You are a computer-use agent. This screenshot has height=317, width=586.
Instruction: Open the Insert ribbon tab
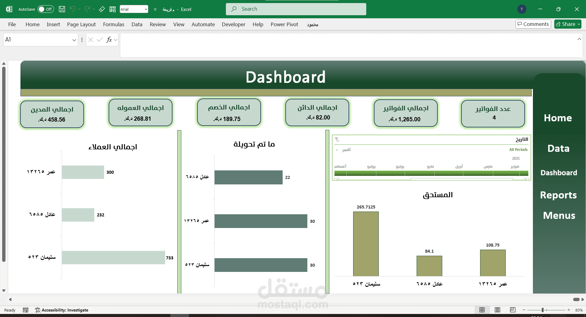pyautogui.click(x=53, y=24)
